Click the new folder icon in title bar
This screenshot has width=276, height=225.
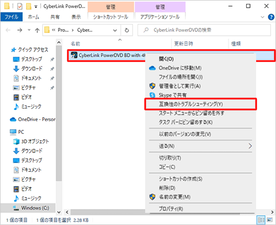pos(29,7)
